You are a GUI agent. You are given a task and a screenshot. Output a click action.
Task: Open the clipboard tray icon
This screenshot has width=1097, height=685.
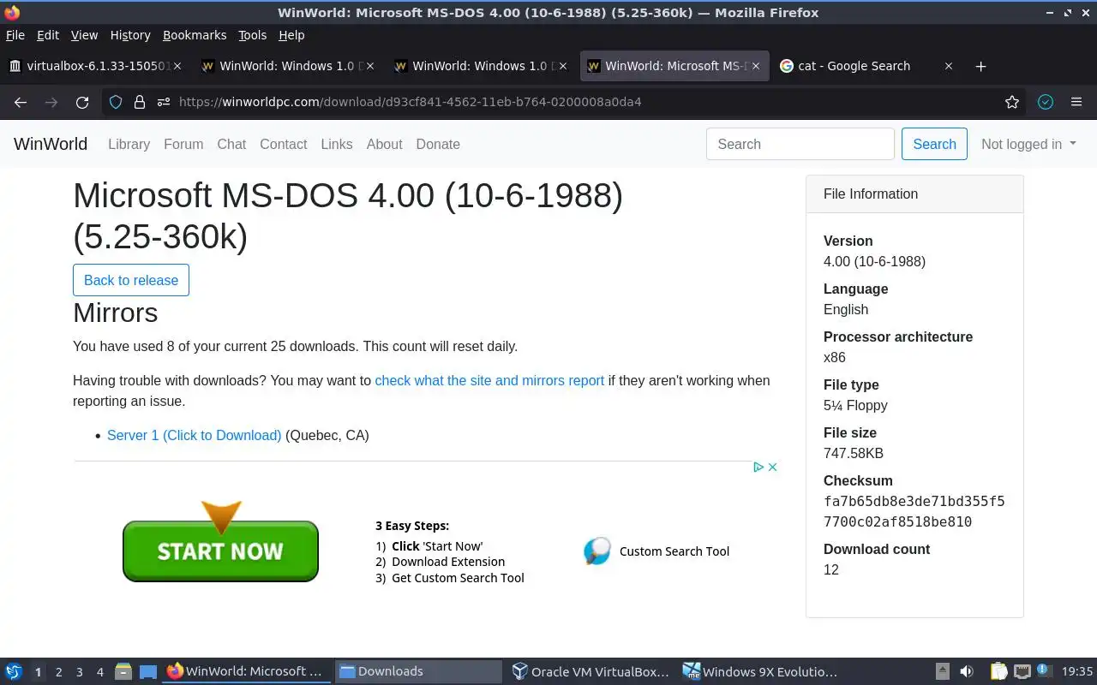[998, 671]
